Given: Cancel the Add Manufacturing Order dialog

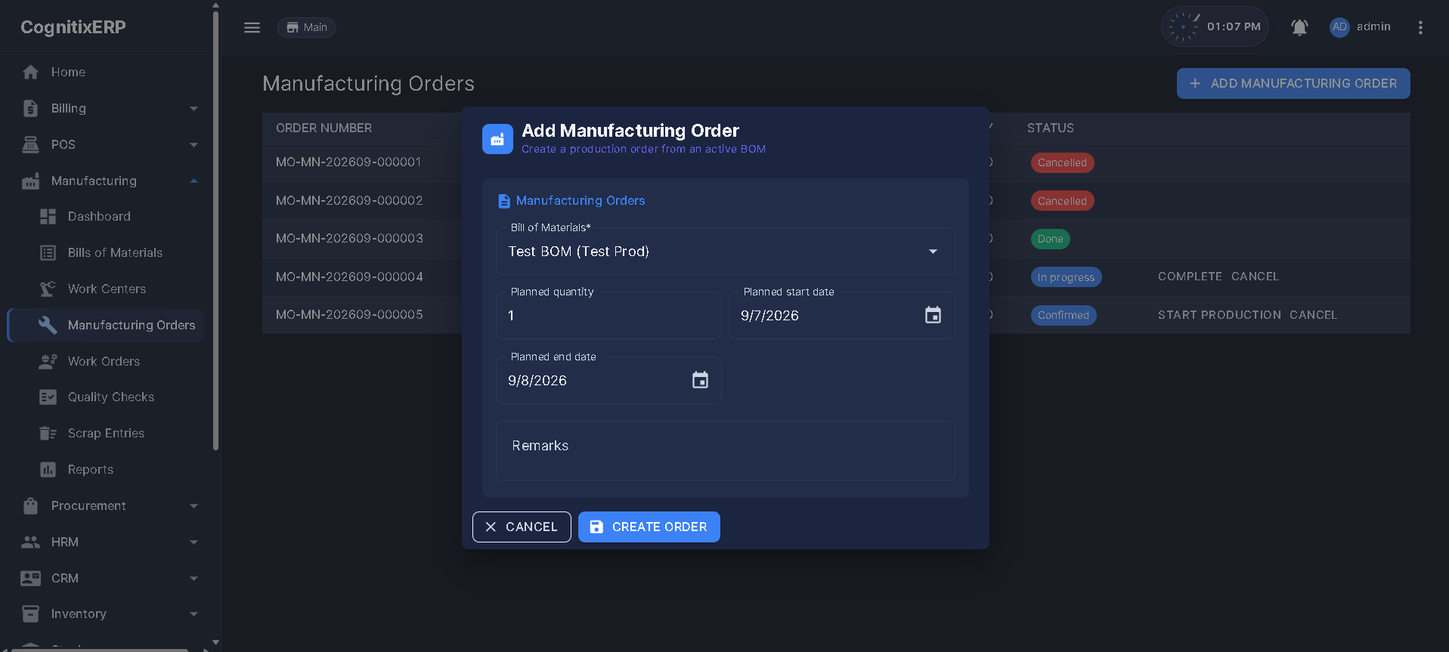Looking at the screenshot, I should (522, 527).
